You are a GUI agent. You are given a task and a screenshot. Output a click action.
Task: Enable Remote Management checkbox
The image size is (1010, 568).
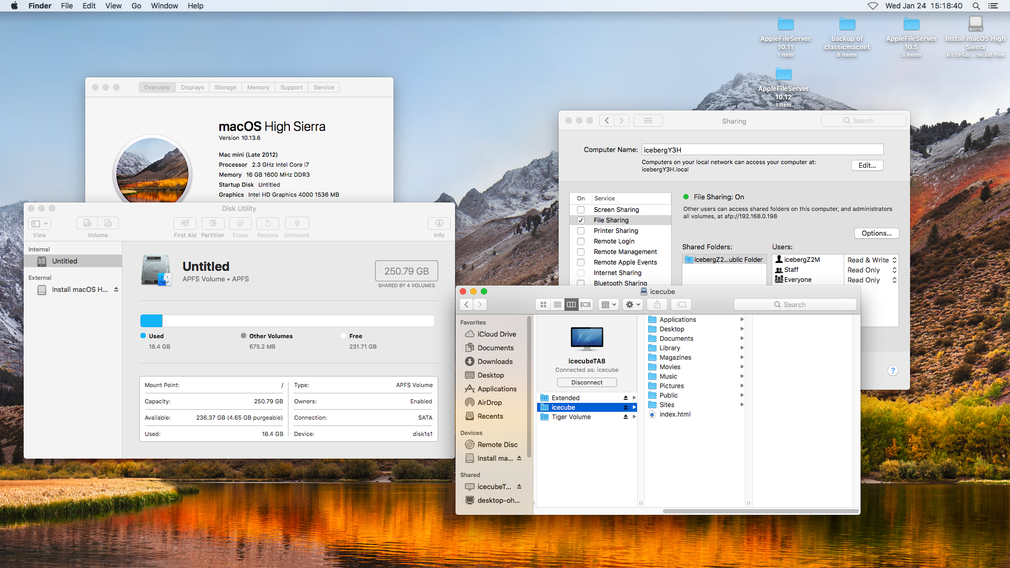(581, 252)
